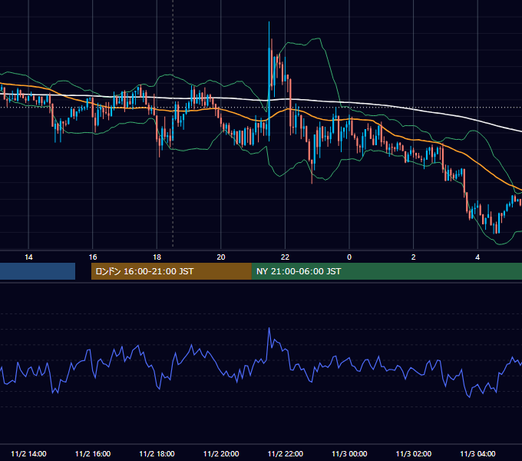Click the 11/2 18:00 indicator axis label

point(157,453)
